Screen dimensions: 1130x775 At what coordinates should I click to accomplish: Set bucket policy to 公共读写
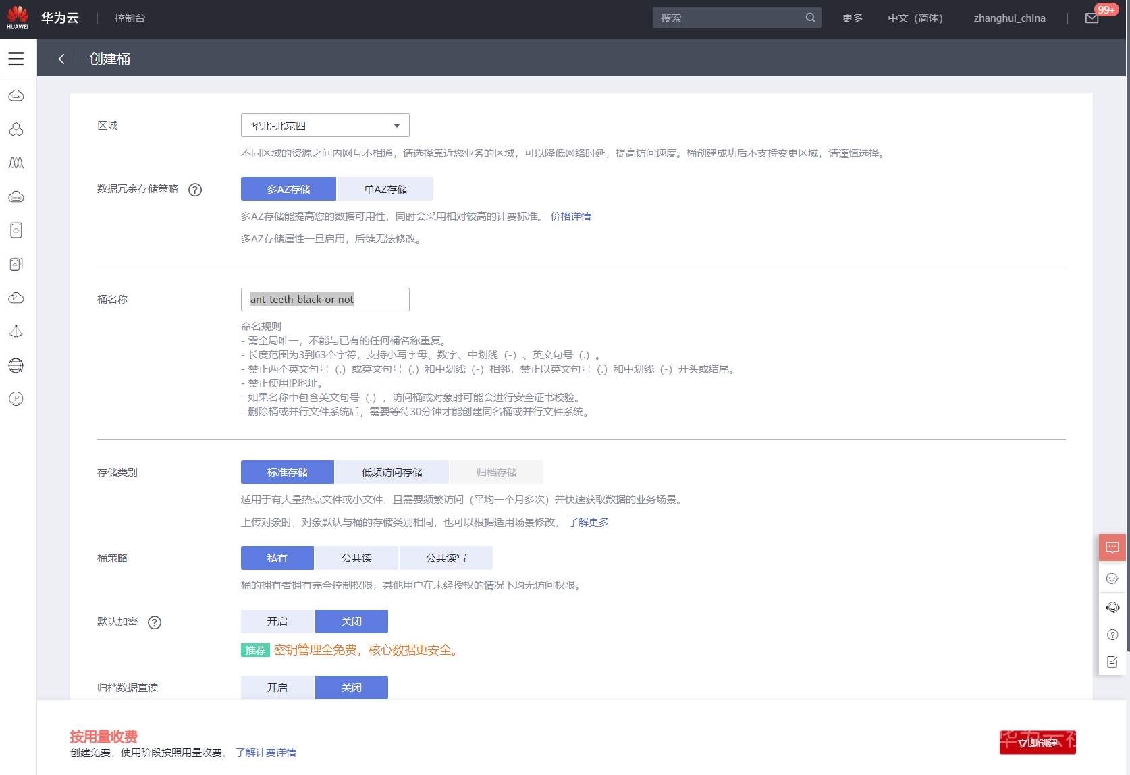(x=446, y=558)
